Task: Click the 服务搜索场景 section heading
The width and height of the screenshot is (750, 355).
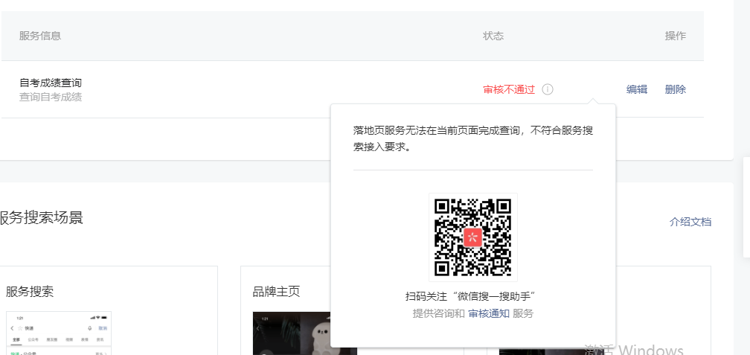Action: coord(41,217)
